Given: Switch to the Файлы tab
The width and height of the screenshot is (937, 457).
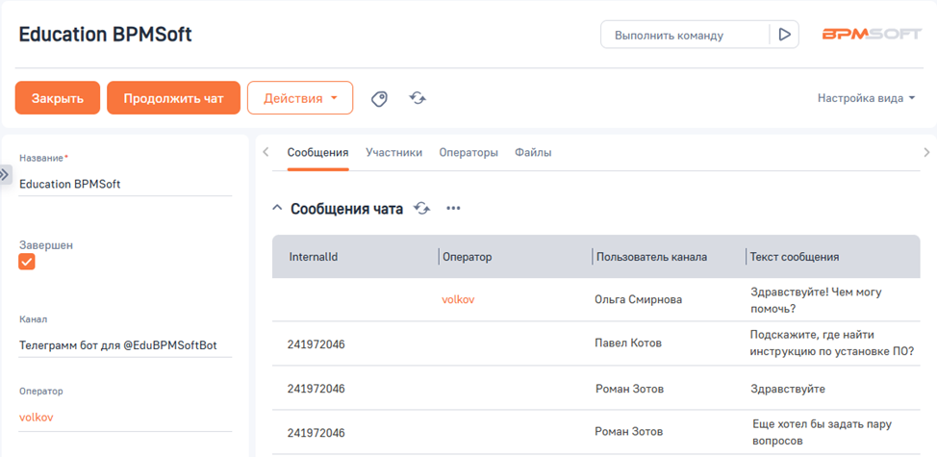Looking at the screenshot, I should point(533,152).
